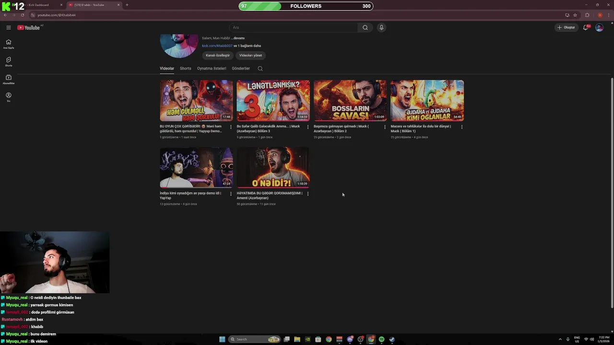Click the address bar youtube.com/@Khabib44

pyautogui.click(x=57, y=15)
